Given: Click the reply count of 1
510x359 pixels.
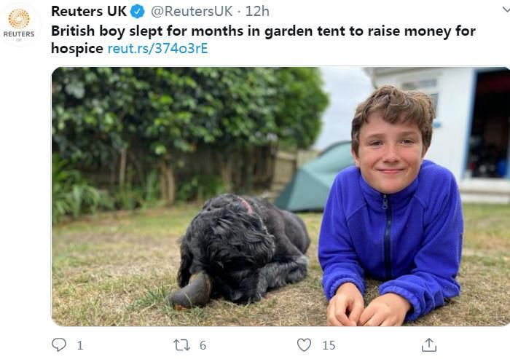Looking at the screenshot, I should [x=79, y=345].
